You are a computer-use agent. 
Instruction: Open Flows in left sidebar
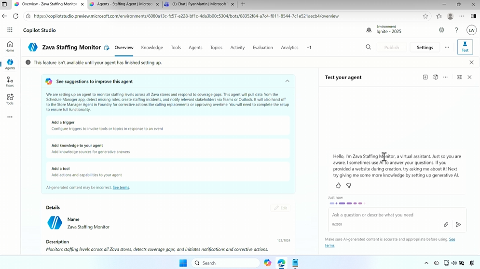pyautogui.click(x=10, y=81)
